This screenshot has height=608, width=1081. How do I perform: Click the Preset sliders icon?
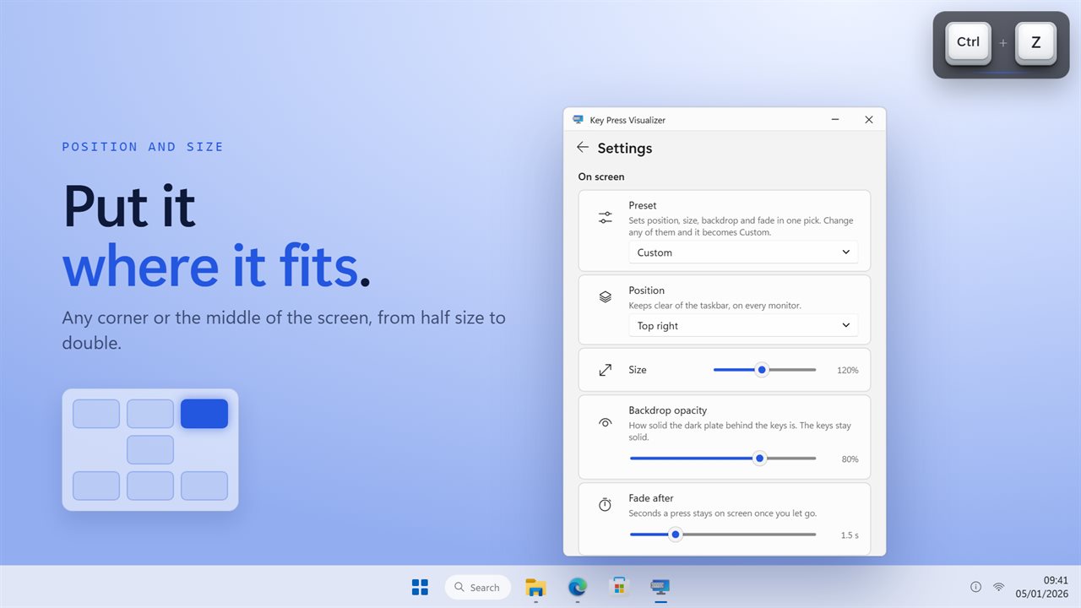(606, 218)
